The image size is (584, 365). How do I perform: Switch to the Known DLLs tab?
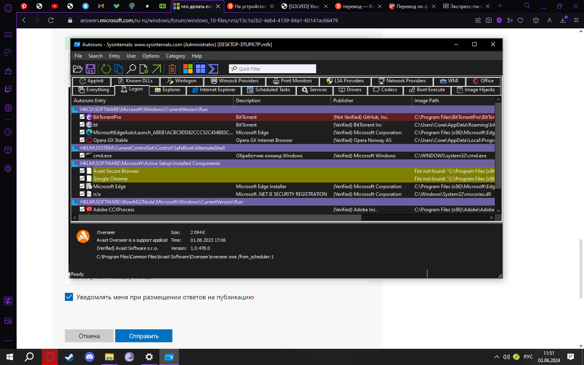tap(135, 81)
